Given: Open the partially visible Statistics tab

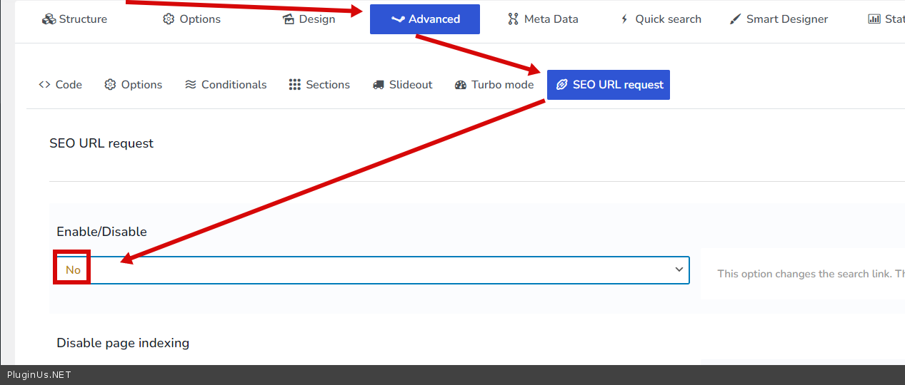Looking at the screenshot, I should 886,19.
